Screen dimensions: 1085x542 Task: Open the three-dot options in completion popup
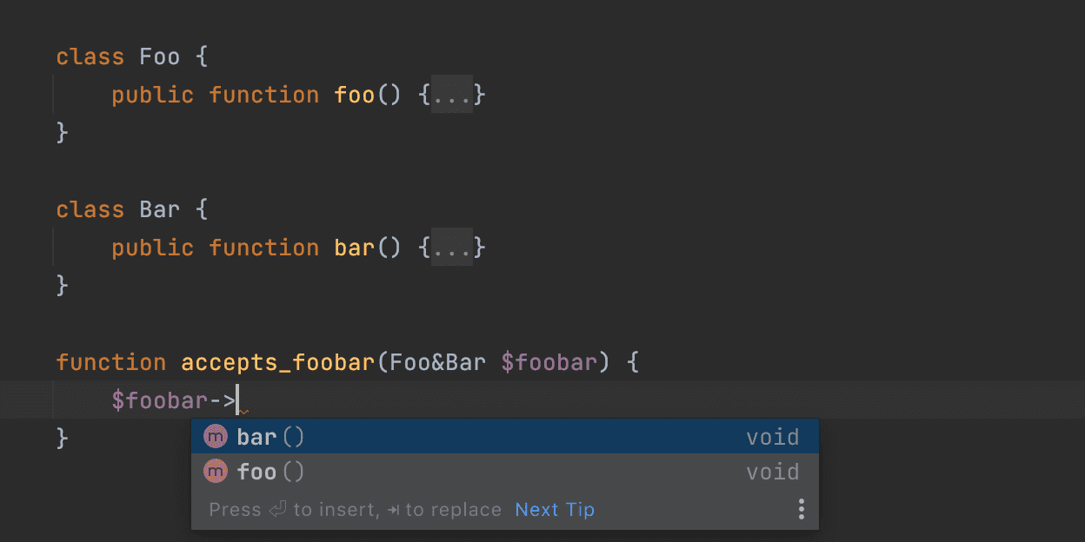coord(801,509)
